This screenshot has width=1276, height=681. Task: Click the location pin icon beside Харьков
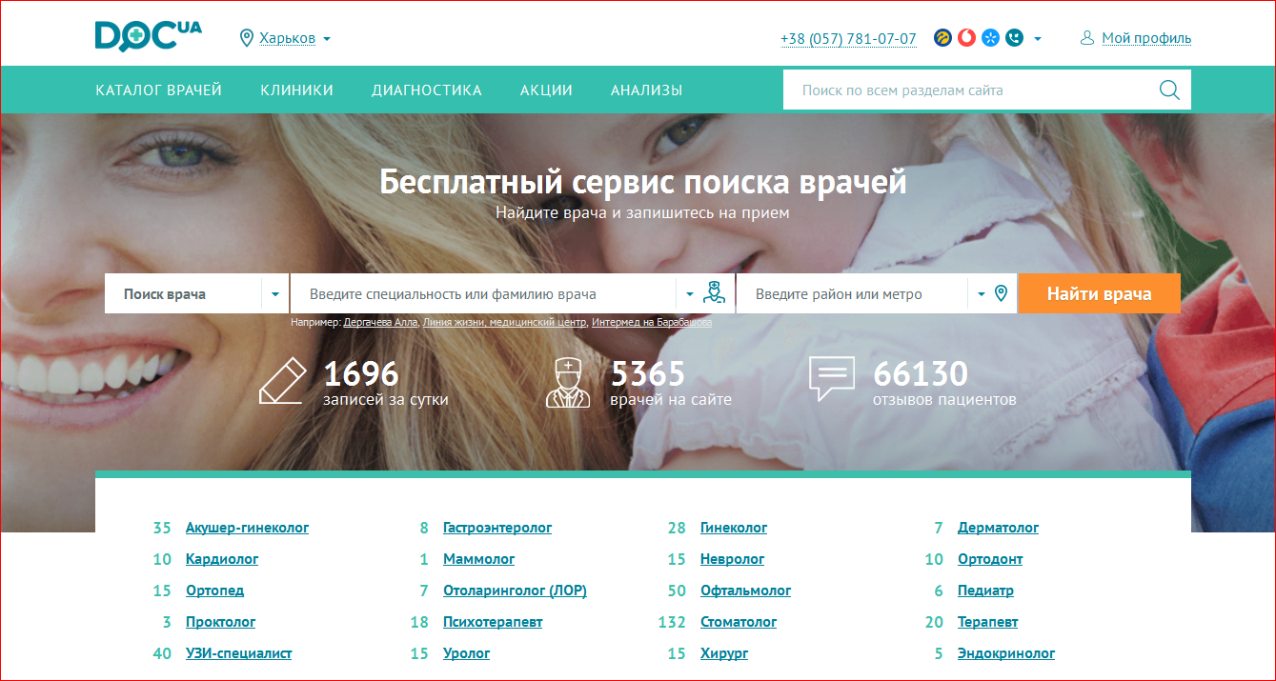247,38
